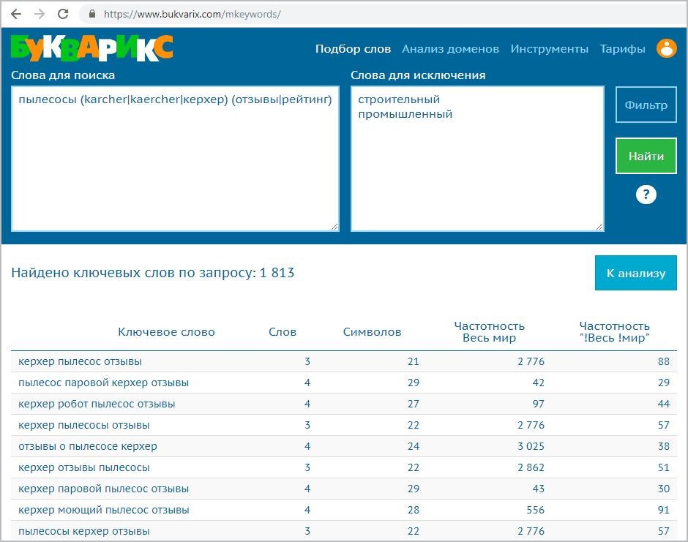This screenshot has width=688, height=542.
Task: Sort by Ключевое слово column header
Action: point(166,332)
